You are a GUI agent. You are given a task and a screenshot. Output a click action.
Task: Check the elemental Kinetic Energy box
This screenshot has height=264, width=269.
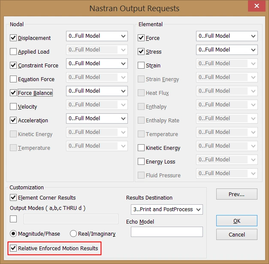click(x=141, y=148)
